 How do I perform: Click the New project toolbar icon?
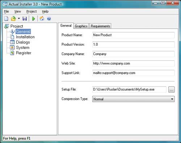pos(6,19)
